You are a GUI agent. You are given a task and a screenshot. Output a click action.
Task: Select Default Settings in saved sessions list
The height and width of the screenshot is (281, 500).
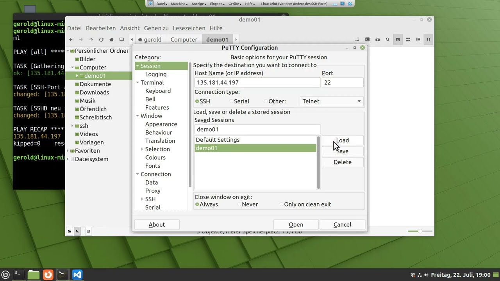(255, 140)
